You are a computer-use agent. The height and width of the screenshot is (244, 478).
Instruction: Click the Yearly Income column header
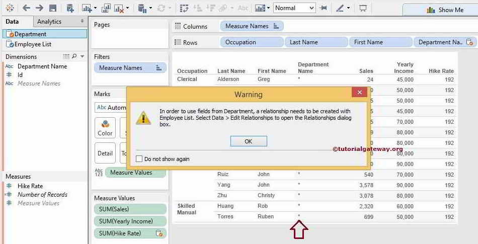pos(404,67)
